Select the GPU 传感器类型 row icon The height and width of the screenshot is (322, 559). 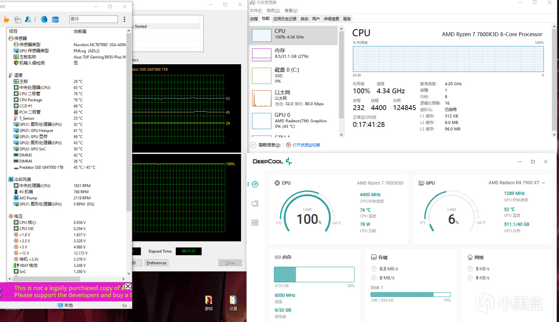[x=16, y=51]
